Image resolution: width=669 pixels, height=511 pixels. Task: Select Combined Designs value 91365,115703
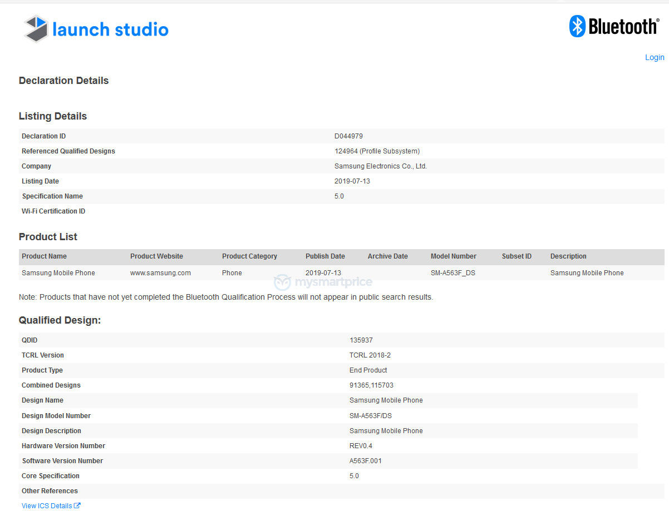(x=372, y=385)
